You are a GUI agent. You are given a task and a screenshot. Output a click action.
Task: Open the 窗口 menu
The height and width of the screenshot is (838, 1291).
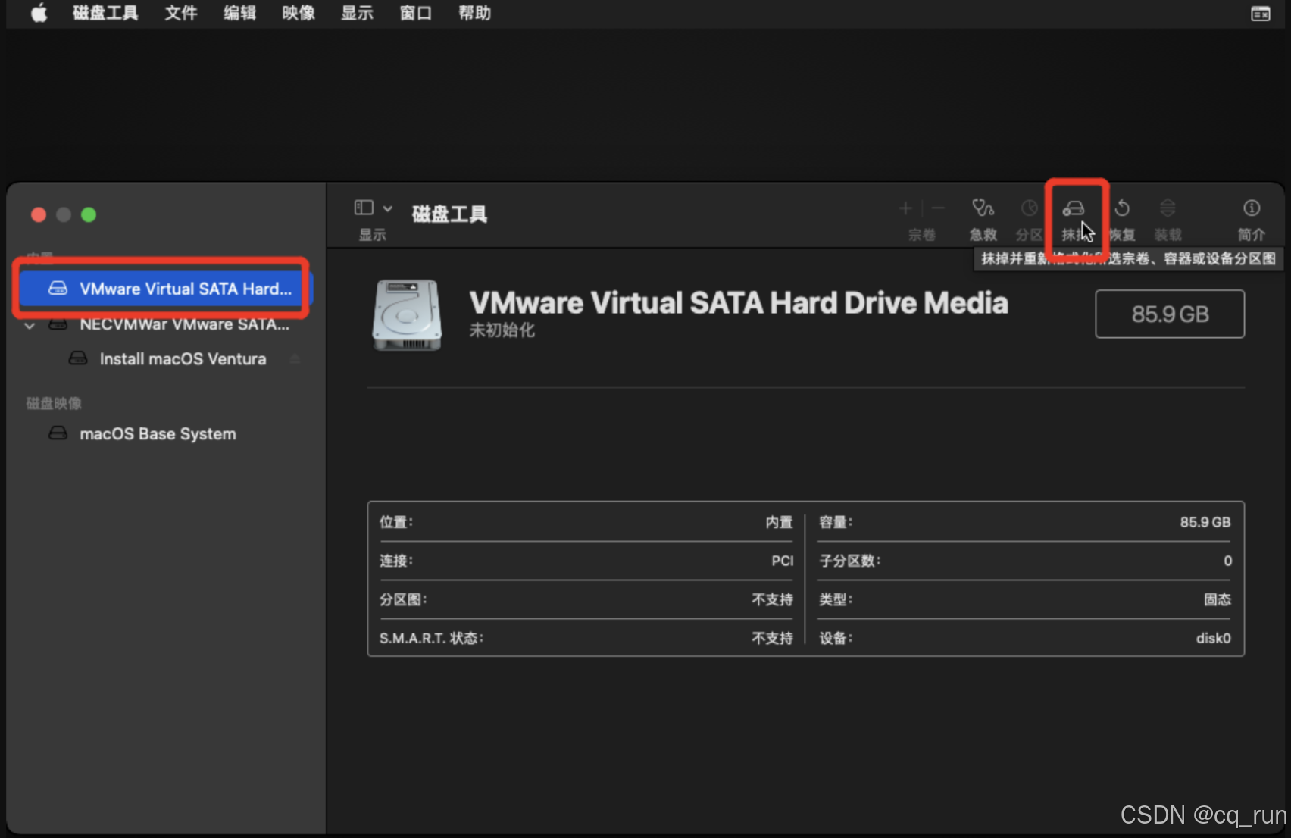pyautogui.click(x=416, y=13)
